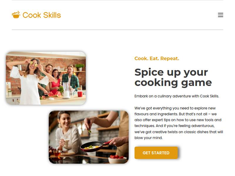Click the potted plant on the kitchen shelf
Viewport: 235px width, 176px height.
[80, 67]
